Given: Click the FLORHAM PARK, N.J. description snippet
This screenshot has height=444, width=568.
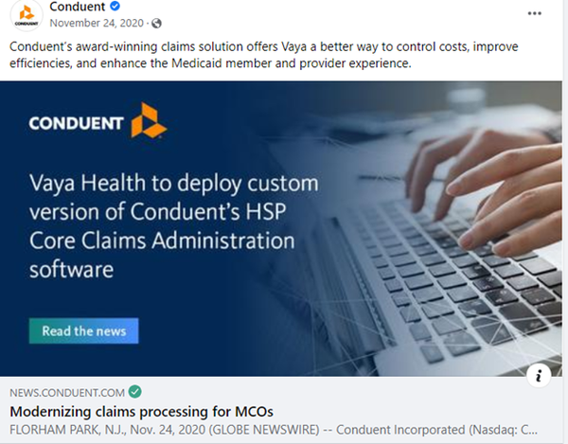Looking at the screenshot, I should [x=274, y=430].
